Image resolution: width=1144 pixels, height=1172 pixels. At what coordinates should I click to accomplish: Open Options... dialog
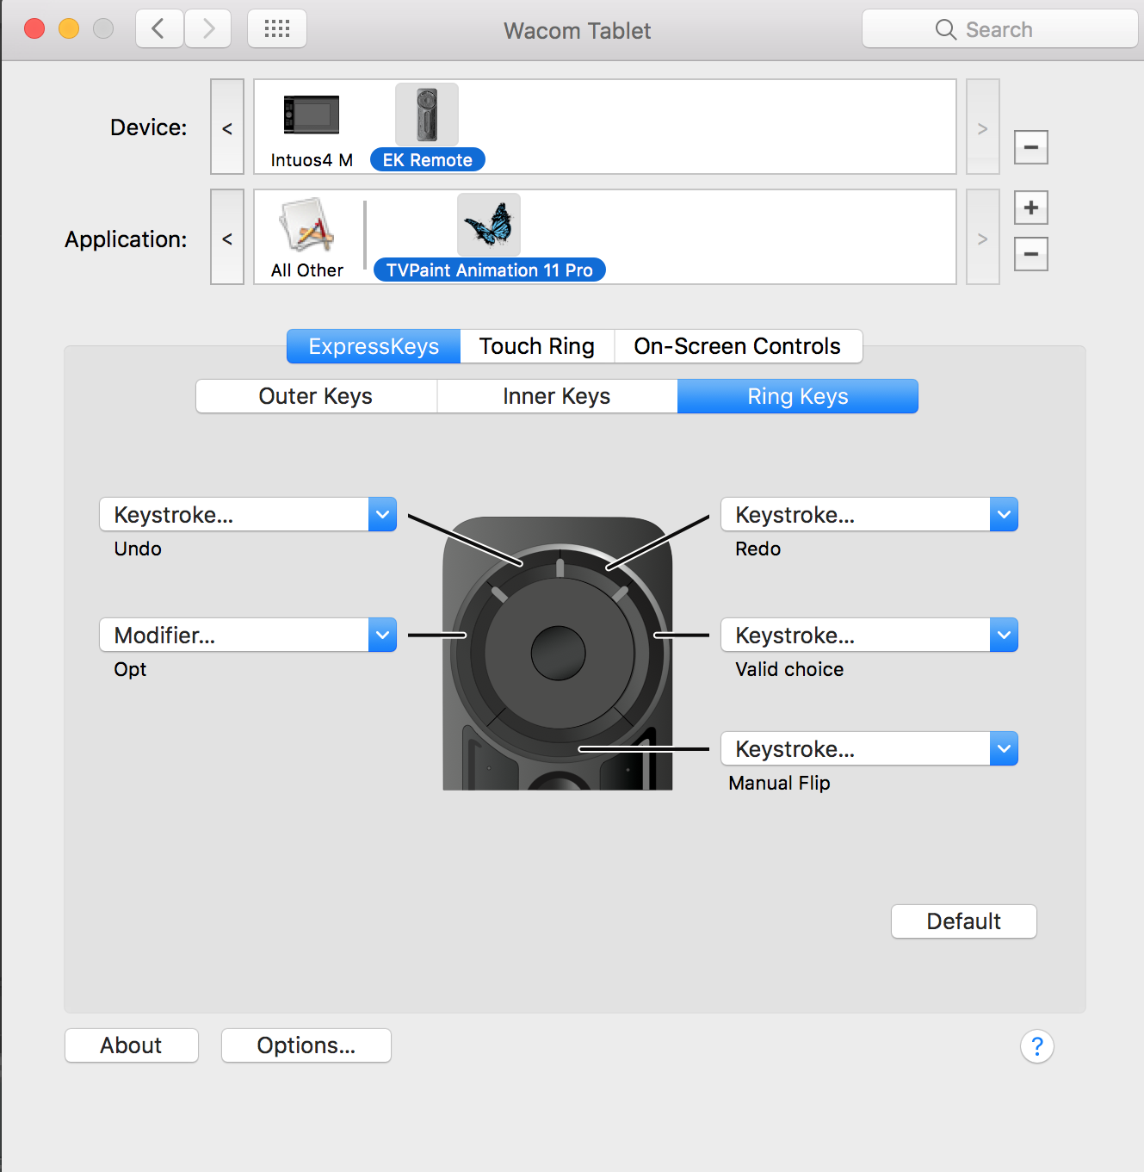(306, 1045)
